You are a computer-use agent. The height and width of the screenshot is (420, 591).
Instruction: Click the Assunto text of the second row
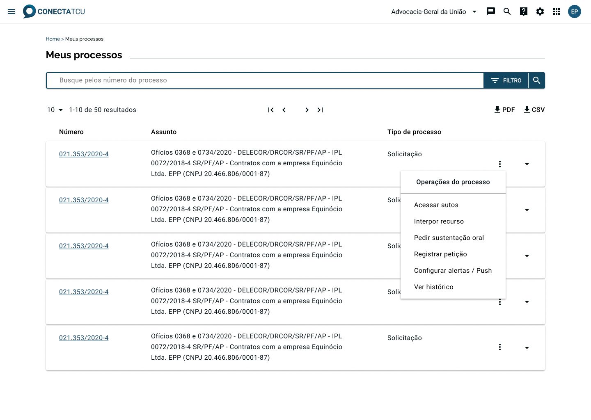[247, 209]
